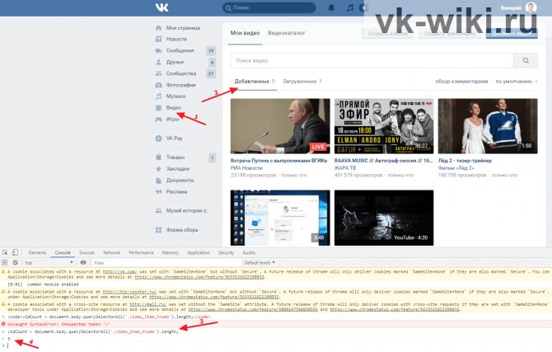Open the Лёд 2 trailer thumbnail
This screenshot has height=352, width=552.
[x=488, y=126]
